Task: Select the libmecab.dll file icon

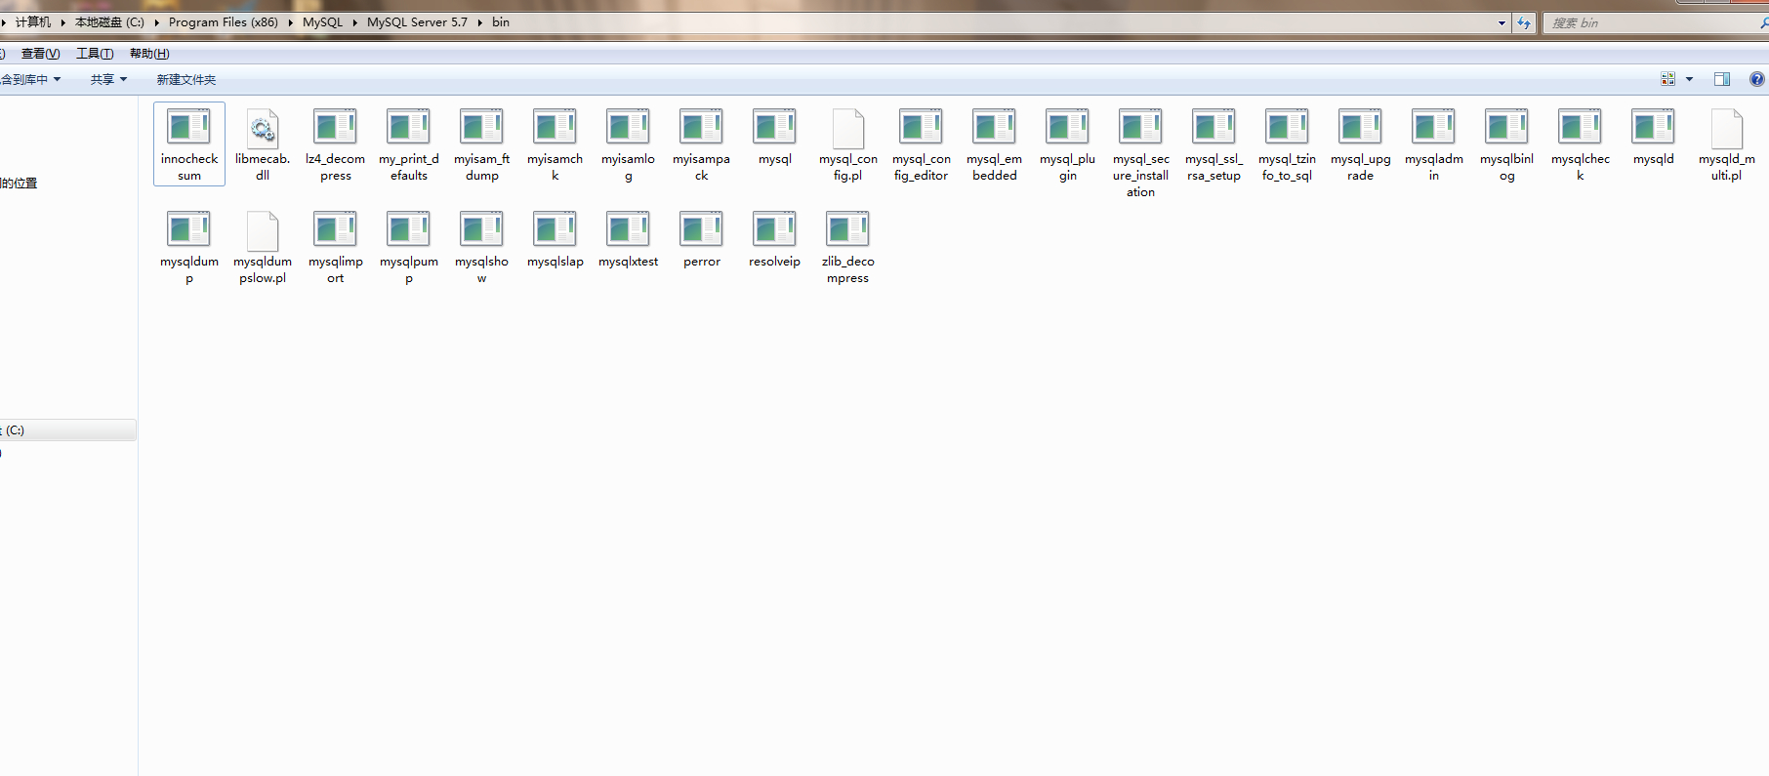Action: [x=263, y=128]
